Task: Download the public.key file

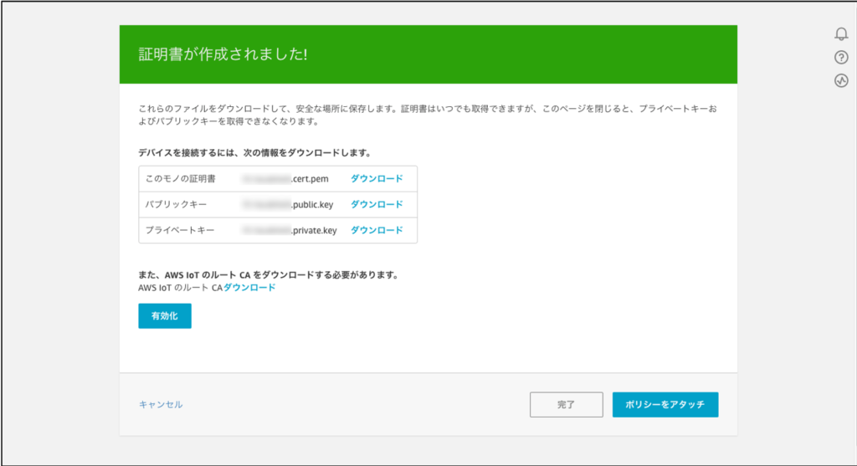Action: tap(377, 205)
